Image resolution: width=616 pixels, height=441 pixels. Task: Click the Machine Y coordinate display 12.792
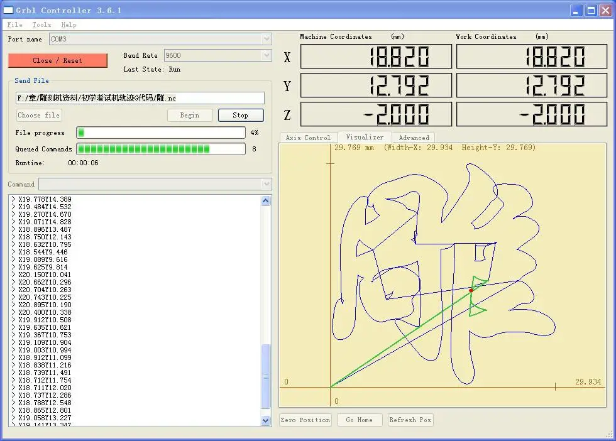tap(376, 85)
